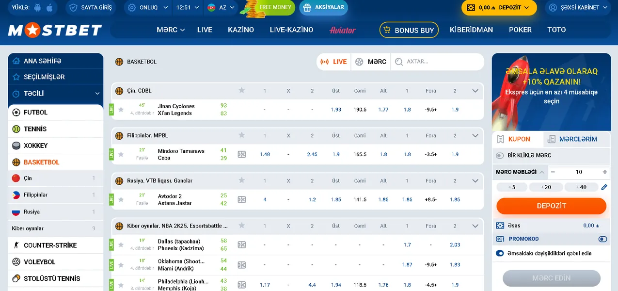
Task: Click the pencil icon to edit bet amounts
Action: (604, 187)
